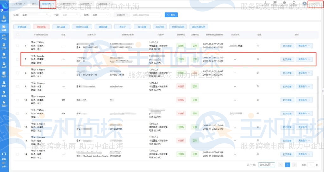
Task: Edit the note icon for row 14
Action: tap(258, 154)
